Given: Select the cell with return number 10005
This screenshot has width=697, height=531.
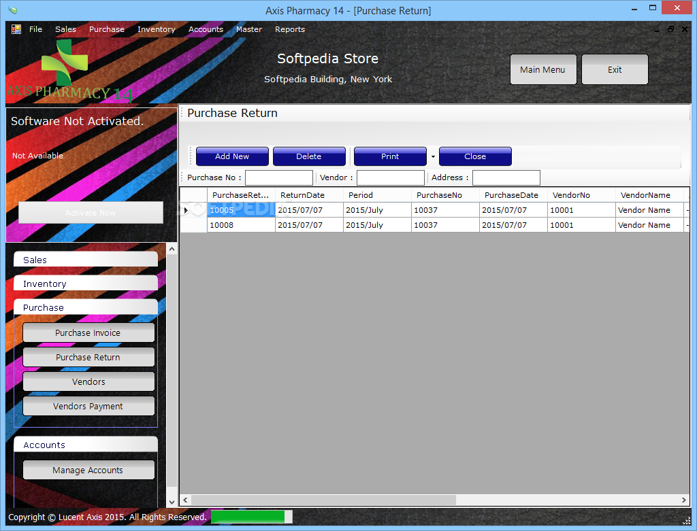Looking at the screenshot, I should 241,210.
